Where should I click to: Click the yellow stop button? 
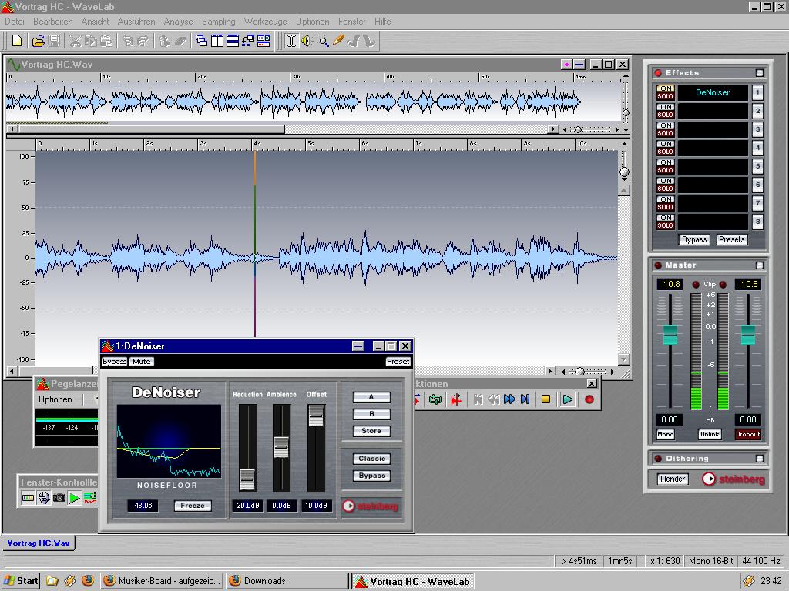pyautogui.click(x=546, y=399)
